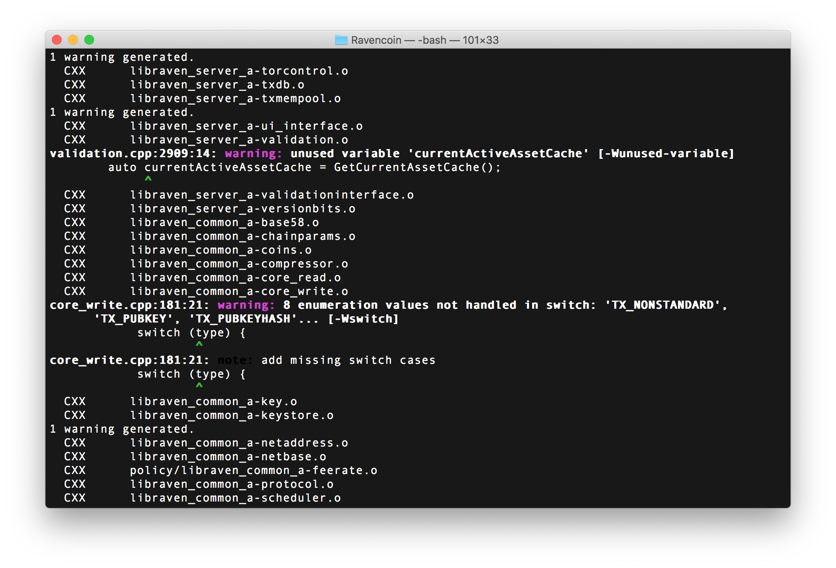Screen dimensions: 836x568
Task: Click "libraven_common_a-base58.o" line
Action: 224,222
